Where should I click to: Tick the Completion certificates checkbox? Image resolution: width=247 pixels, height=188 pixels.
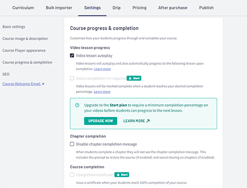tap(72, 175)
